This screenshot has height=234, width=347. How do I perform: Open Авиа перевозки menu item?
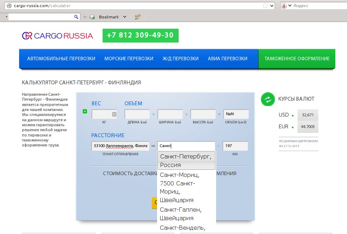point(227,58)
